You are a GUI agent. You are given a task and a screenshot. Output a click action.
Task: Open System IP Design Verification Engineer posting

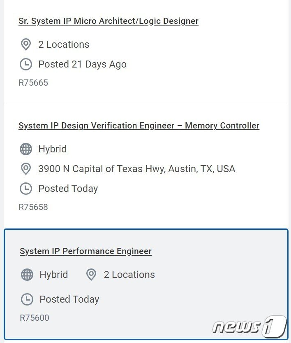click(x=139, y=126)
